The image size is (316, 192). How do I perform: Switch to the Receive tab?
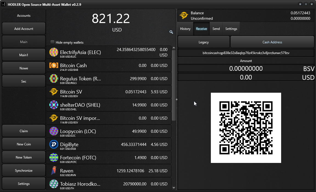click(202, 29)
